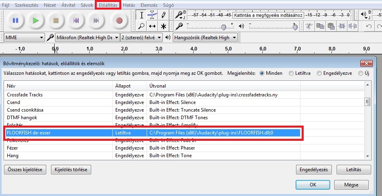This screenshot has width=382, height=196.
Task: Click the Pause playback button
Action: coord(15,21)
